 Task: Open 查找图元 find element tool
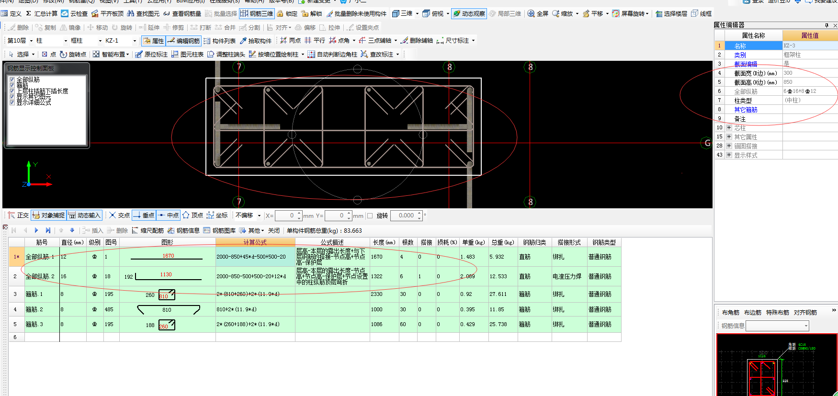coord(144,13)
